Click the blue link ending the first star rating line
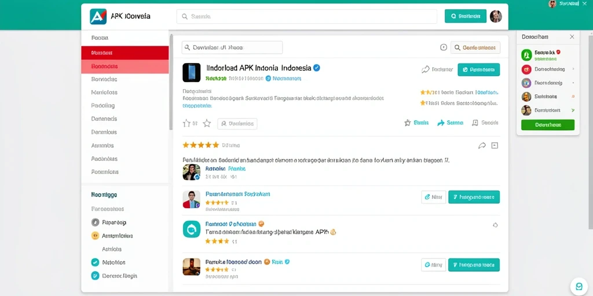The width and height of the screenshot is (593, 296). click(486, 92)
